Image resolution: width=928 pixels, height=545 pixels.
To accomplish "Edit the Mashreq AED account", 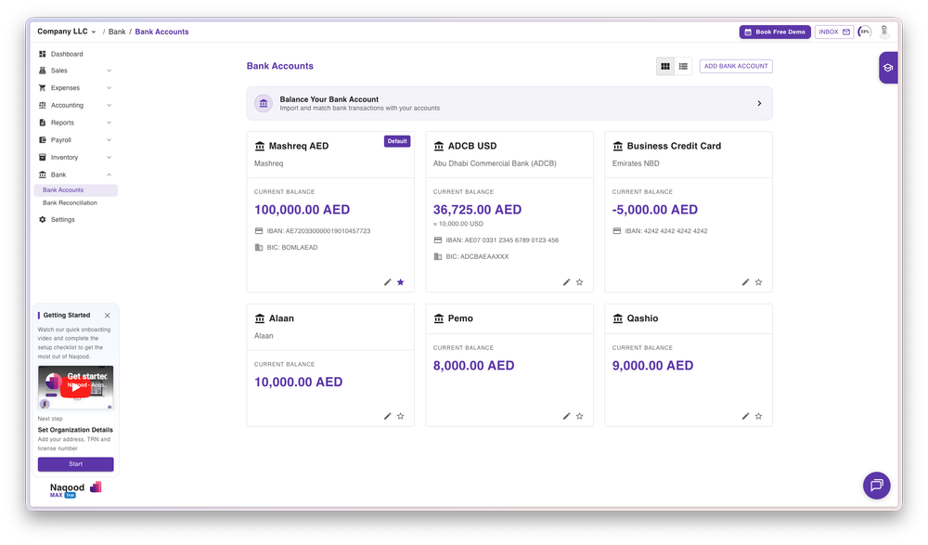I will (387, 282).
